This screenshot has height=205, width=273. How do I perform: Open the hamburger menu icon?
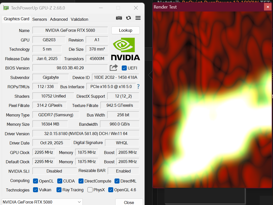[x=138, y=18]
